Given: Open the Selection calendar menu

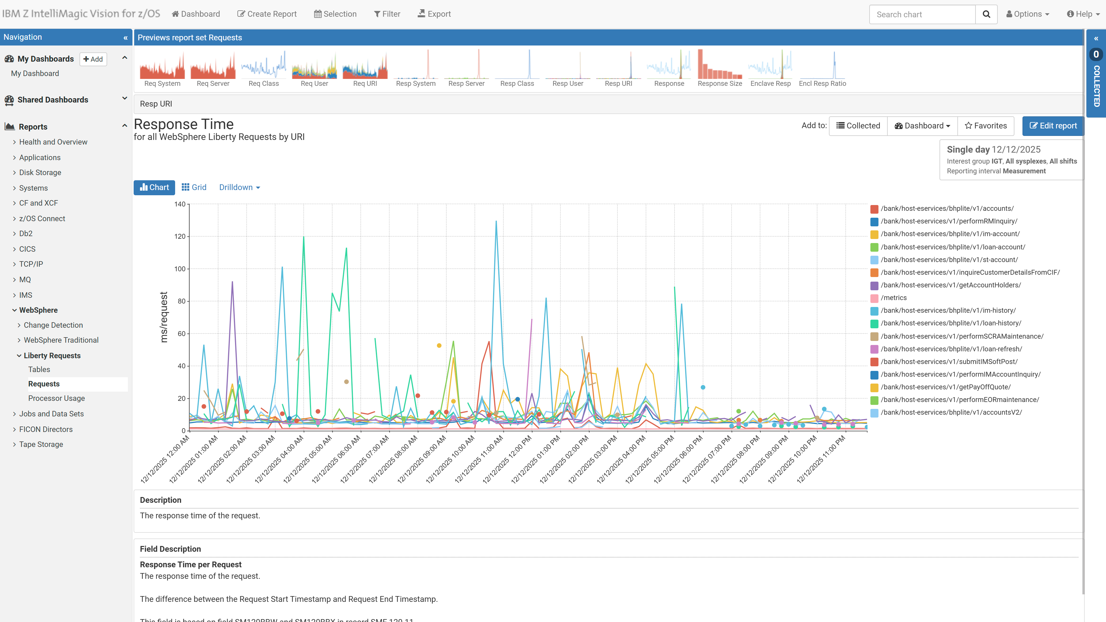Looking at the screenshot, I should (x=335, y=14).
